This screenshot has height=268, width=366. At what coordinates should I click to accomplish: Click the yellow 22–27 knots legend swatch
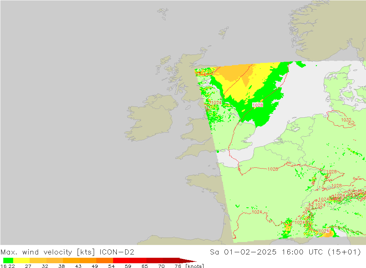click(x=22, y=261)
